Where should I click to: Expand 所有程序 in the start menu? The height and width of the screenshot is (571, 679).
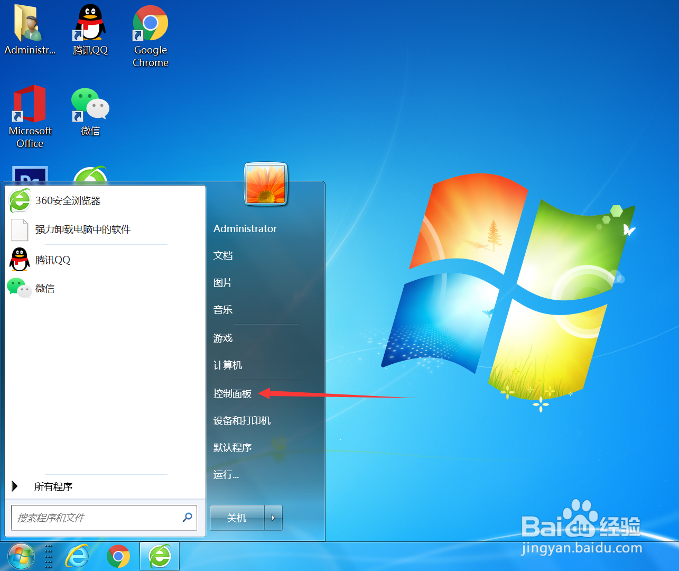click(x=105, y=487)
